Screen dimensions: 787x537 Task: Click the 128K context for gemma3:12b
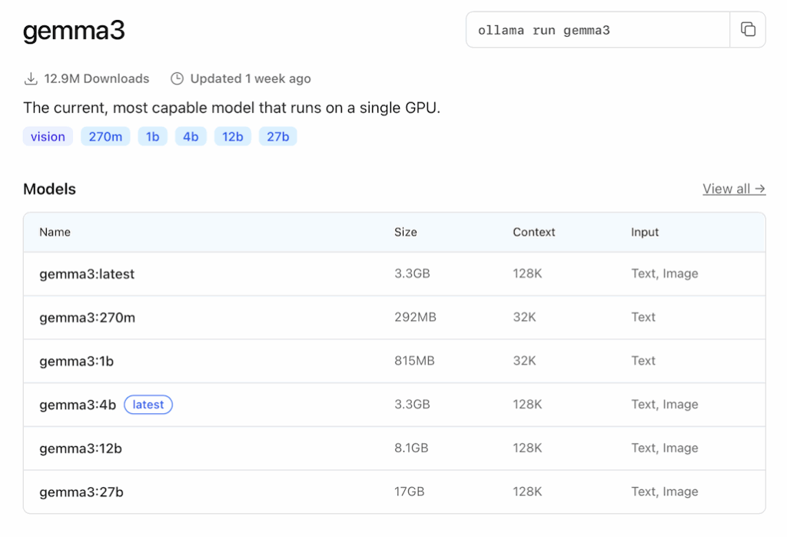tap(527, 448)
